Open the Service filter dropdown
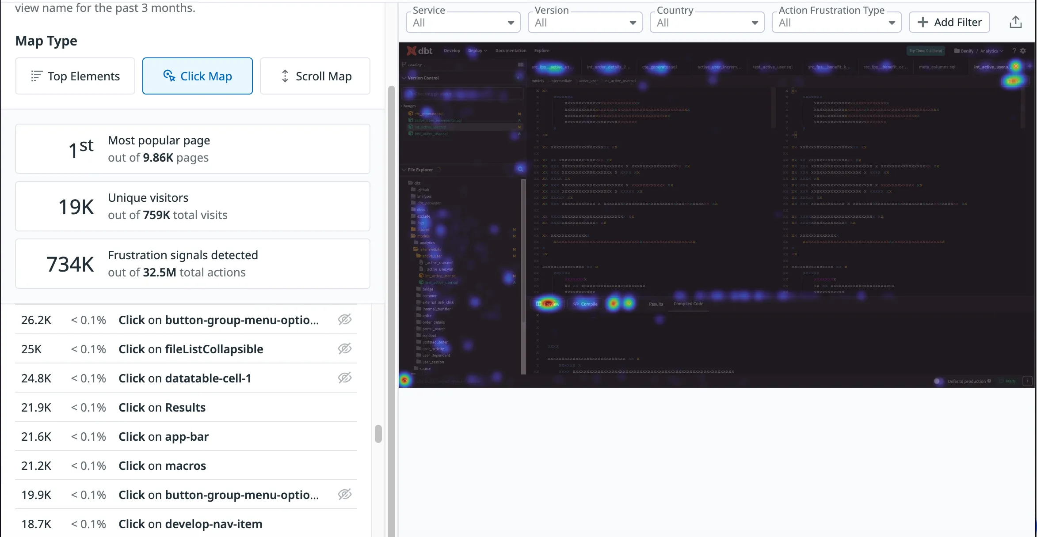This screenshot has height=537, width=1037. [463, 22]
